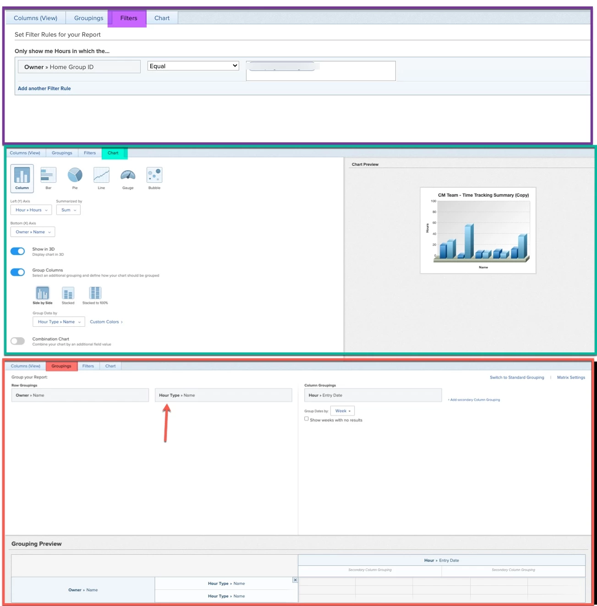Open the Week group-dates dropdown

point(343,411)
